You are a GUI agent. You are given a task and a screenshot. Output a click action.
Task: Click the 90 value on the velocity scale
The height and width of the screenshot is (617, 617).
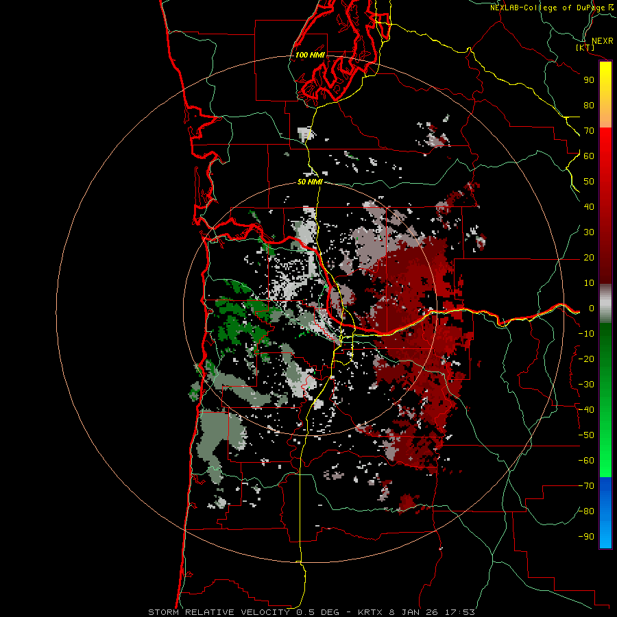(589, 80)
